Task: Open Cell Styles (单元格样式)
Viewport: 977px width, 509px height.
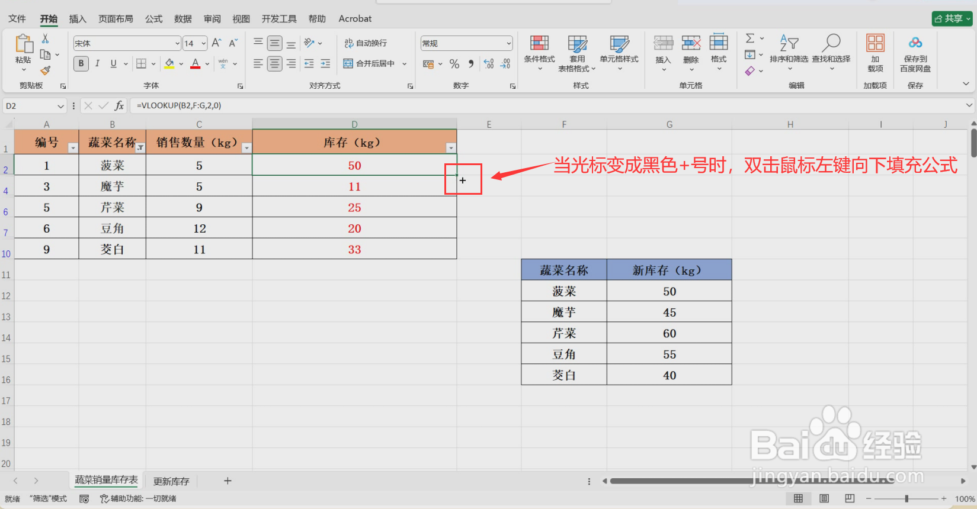Action: coord(619,53)
